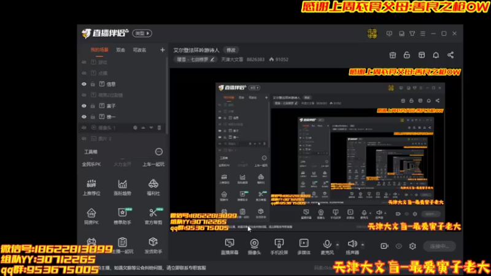Add 手机投屏 phone mirroring source
The width and height of the screenshot is (491, 276).
pos(279,247)
